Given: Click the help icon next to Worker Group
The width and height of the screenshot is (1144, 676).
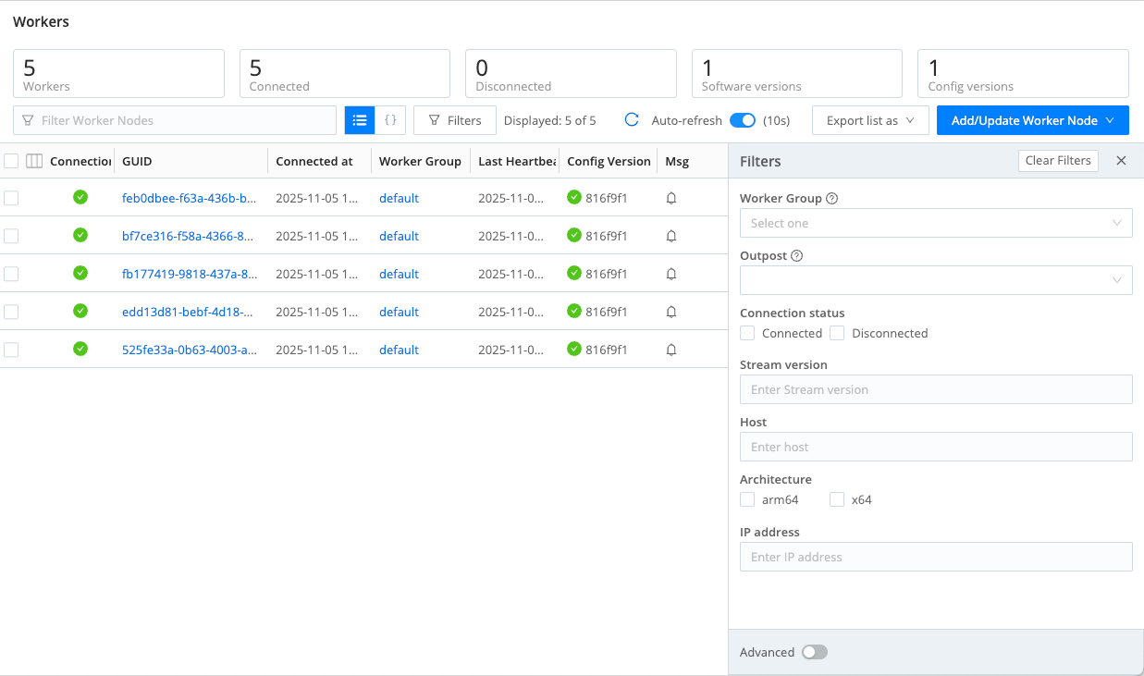Looking at the screenshot, I should 831,199.
